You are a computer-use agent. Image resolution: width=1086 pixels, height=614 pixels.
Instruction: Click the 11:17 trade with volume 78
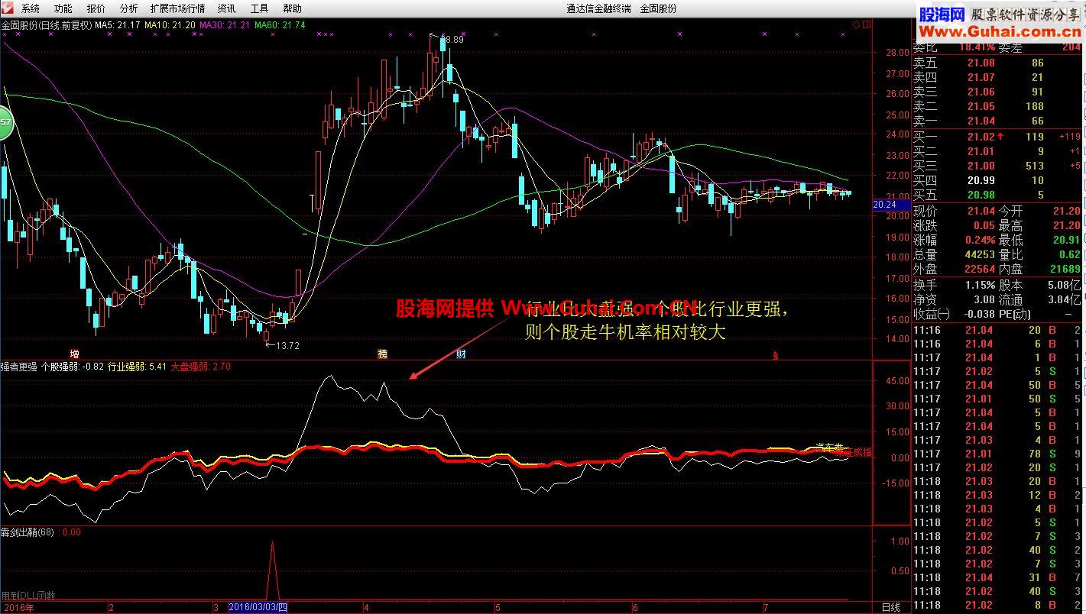997,454
